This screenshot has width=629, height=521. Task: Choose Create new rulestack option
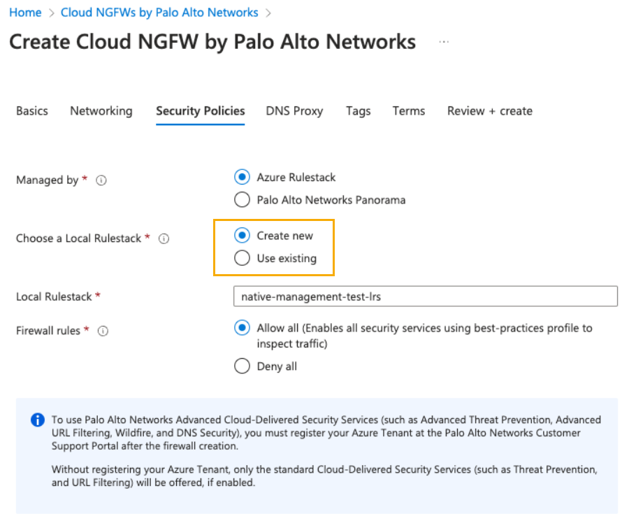[242, 236]
